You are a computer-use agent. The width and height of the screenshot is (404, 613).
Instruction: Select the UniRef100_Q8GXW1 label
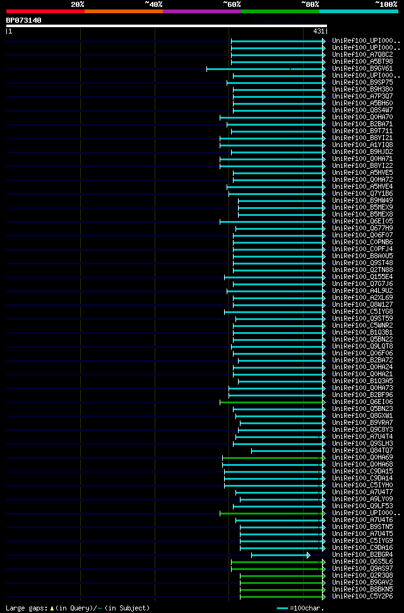[362, 416]
